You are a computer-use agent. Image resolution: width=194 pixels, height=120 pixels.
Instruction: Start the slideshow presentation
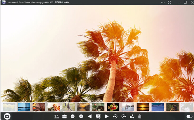click(98, 116)
